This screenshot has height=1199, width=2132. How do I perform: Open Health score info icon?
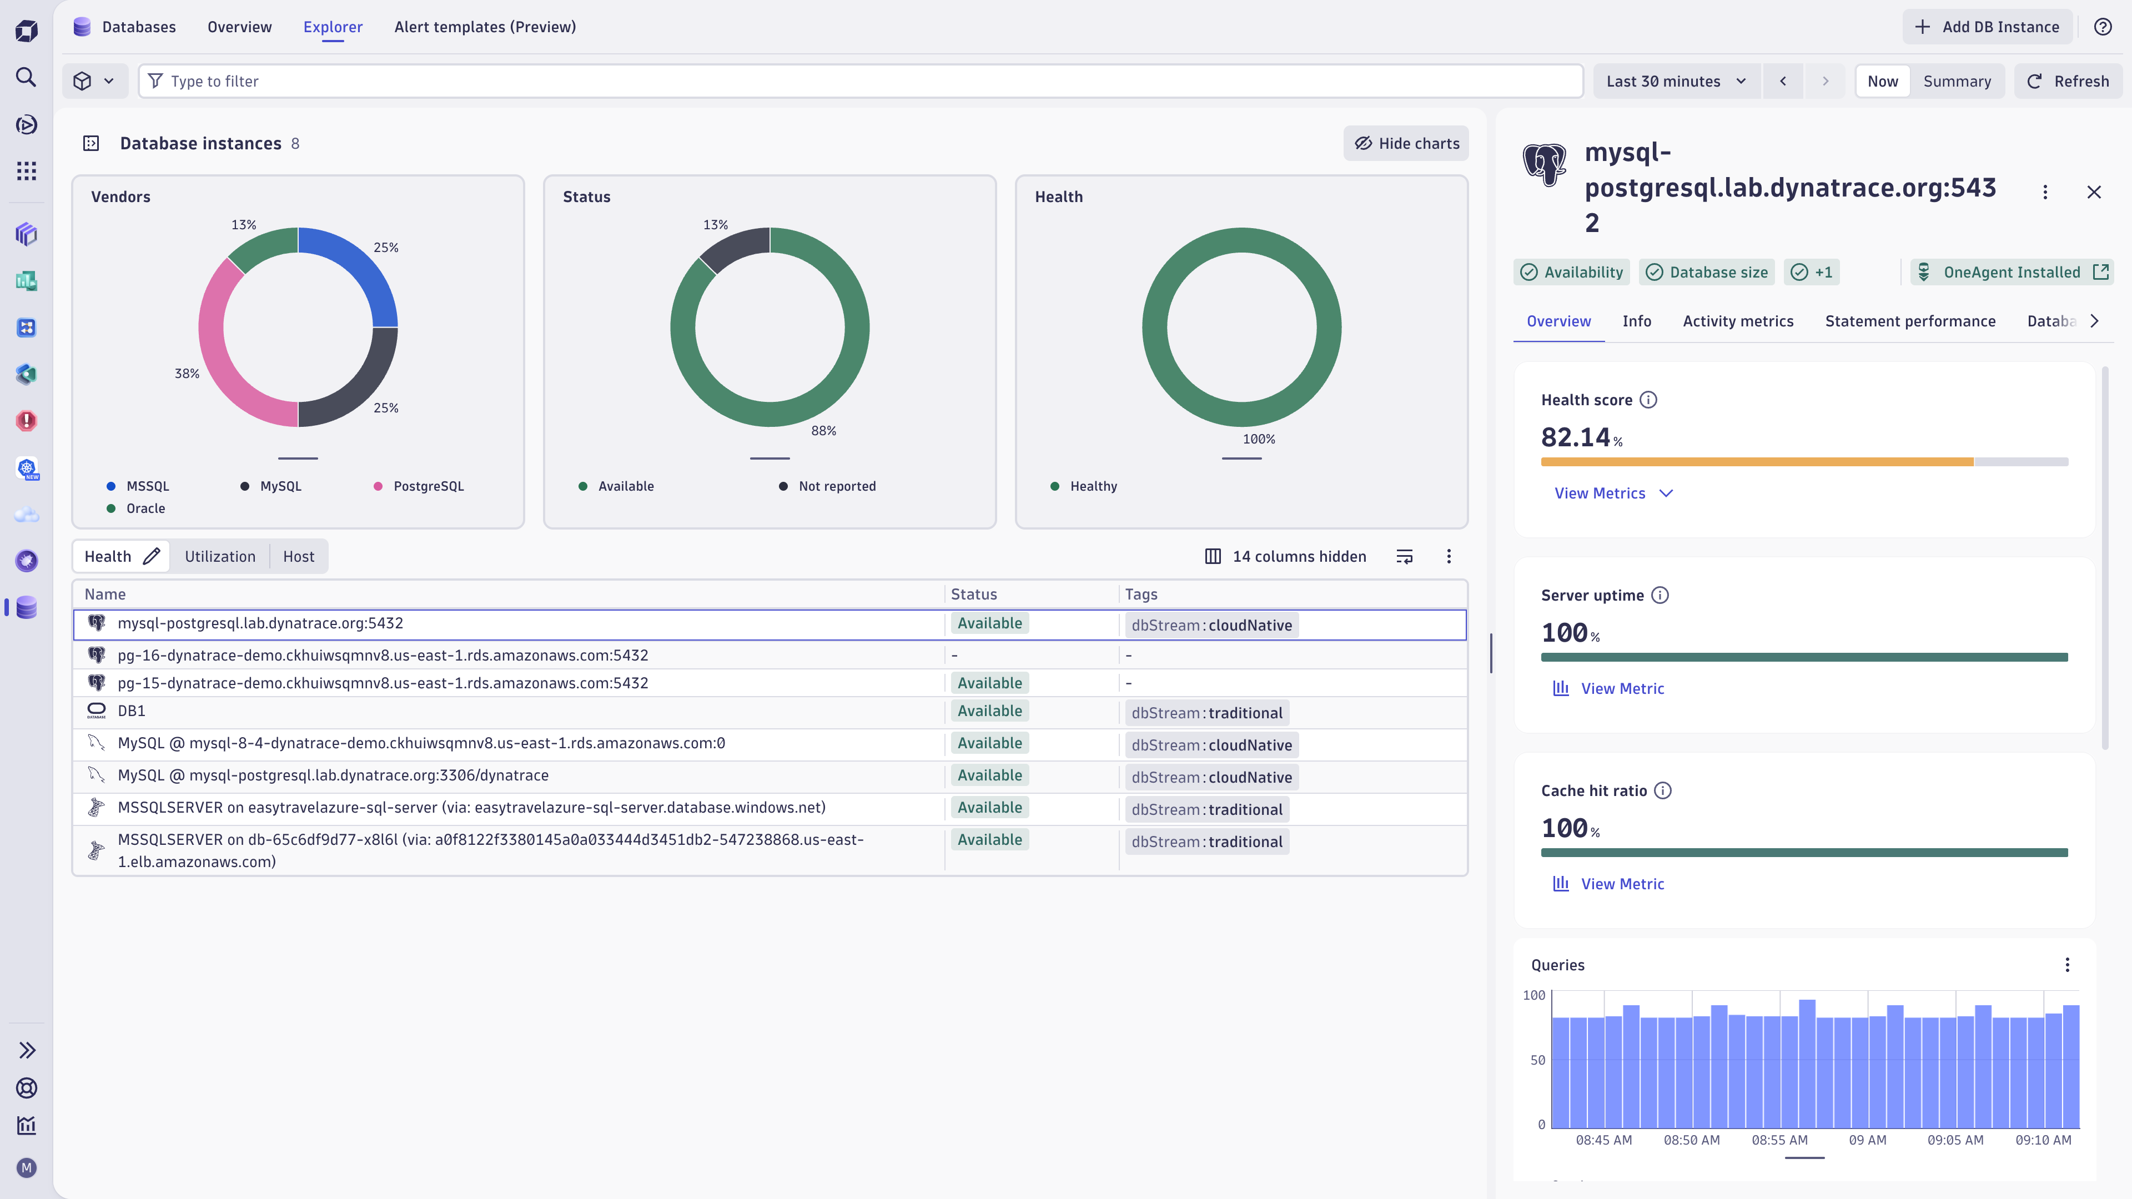click(x=1648, y=400)
